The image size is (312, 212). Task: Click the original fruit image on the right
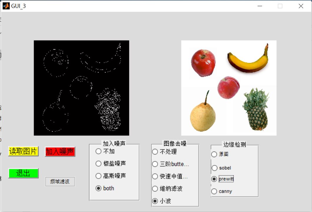(x=229, y=88)
